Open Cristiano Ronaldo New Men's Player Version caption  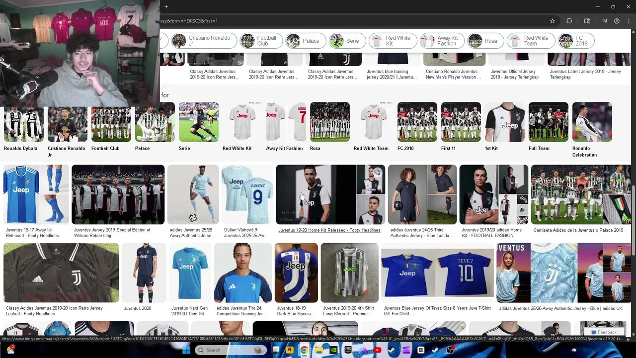454,74
